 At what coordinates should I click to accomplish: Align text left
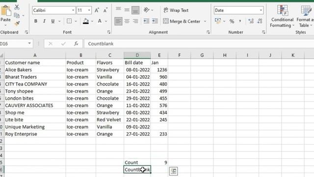(x=118, y=21)
